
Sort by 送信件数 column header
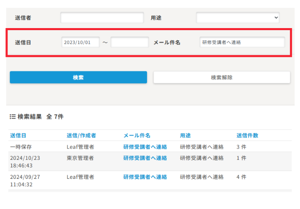247,135
